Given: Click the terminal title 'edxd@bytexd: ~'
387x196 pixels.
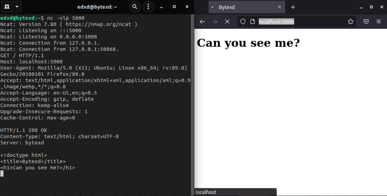Looking at the screenshot, I should 97,7.
